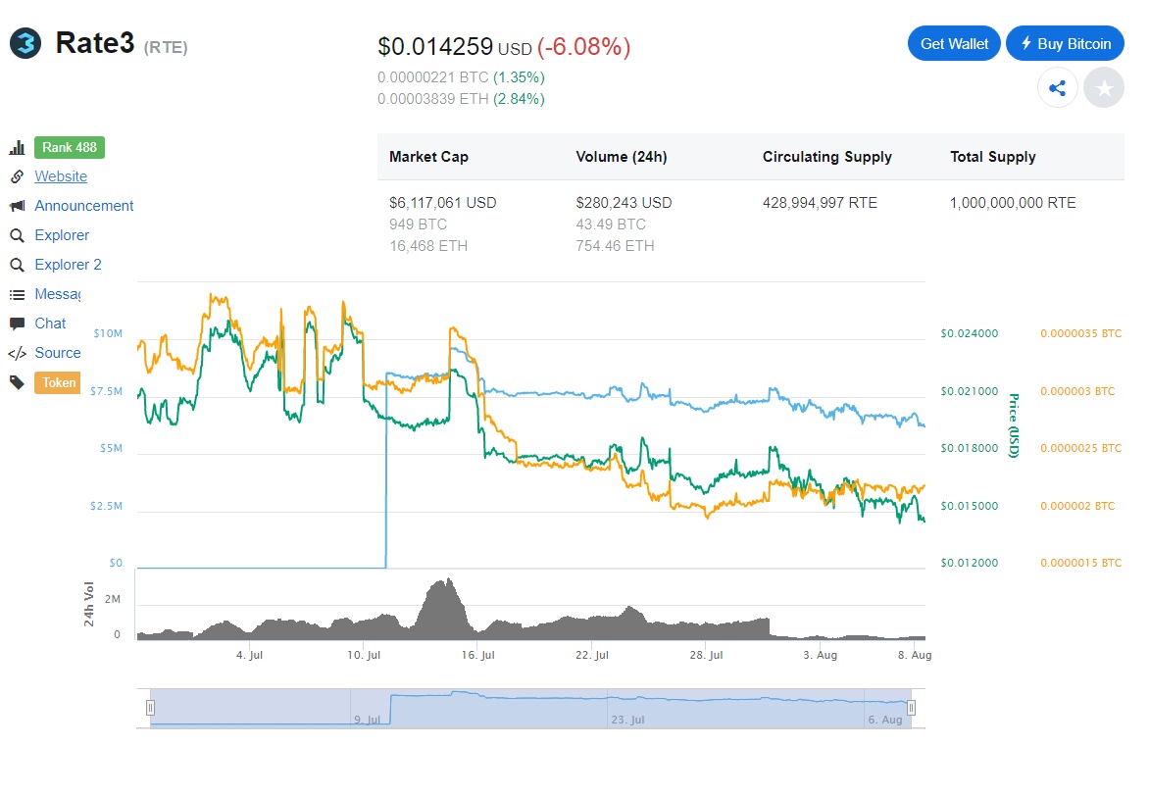This screenshot has height=797, width=1149.
Task: Click the 16. Jul date label
Action: (477, 655)
